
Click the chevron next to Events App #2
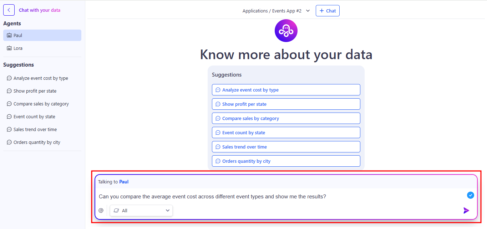308,11
